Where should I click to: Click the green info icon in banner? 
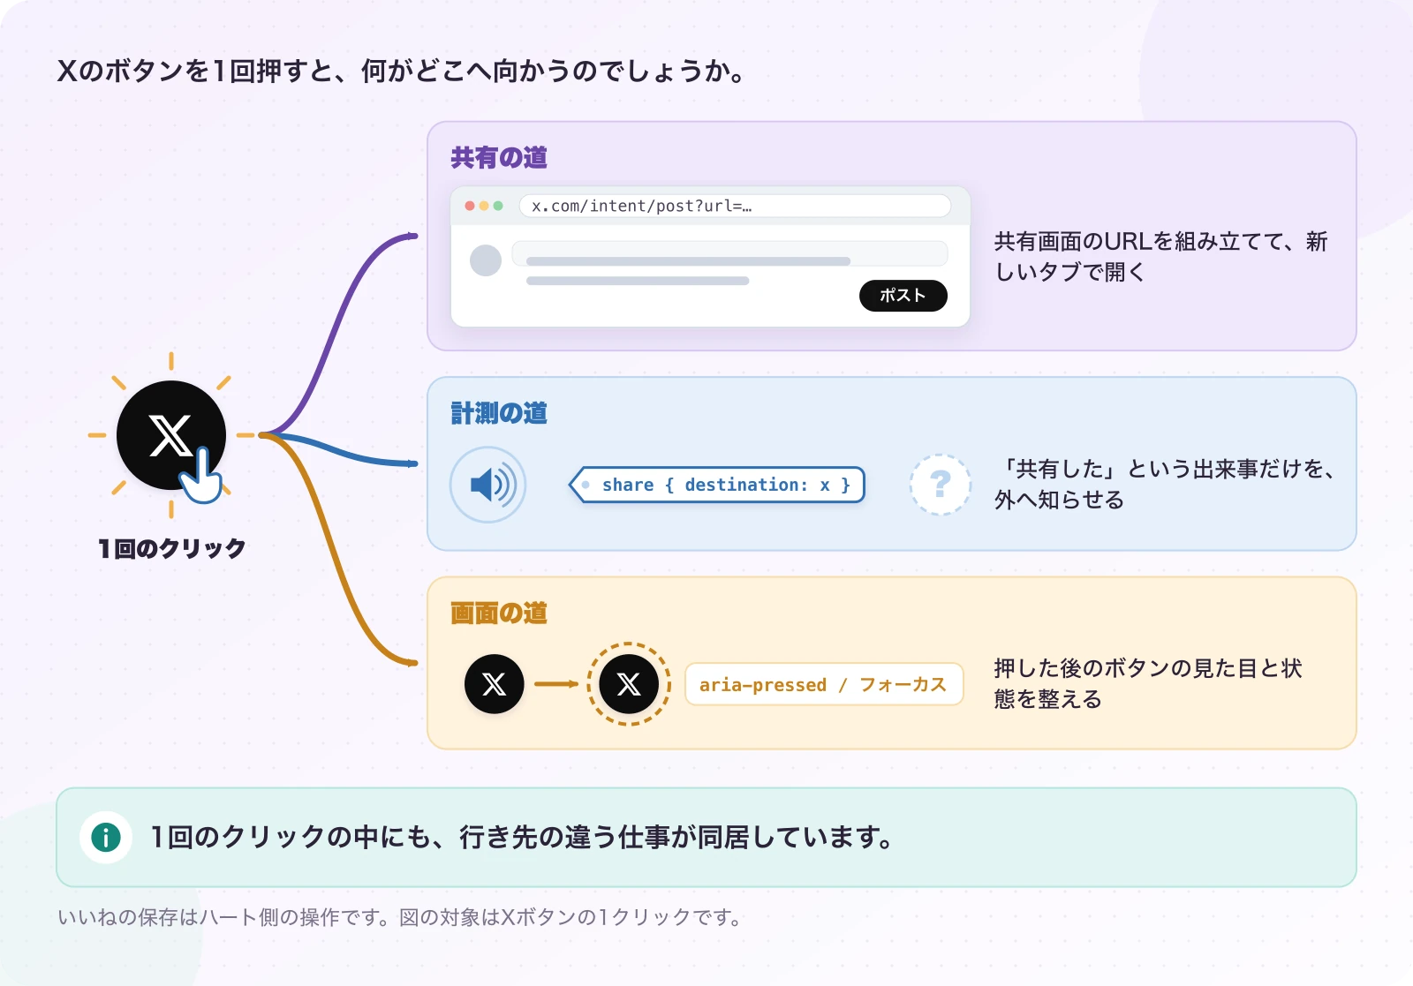click(x=106, y=837)
